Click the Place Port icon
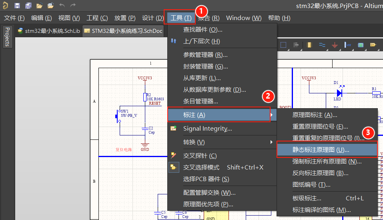 point(373,45)
